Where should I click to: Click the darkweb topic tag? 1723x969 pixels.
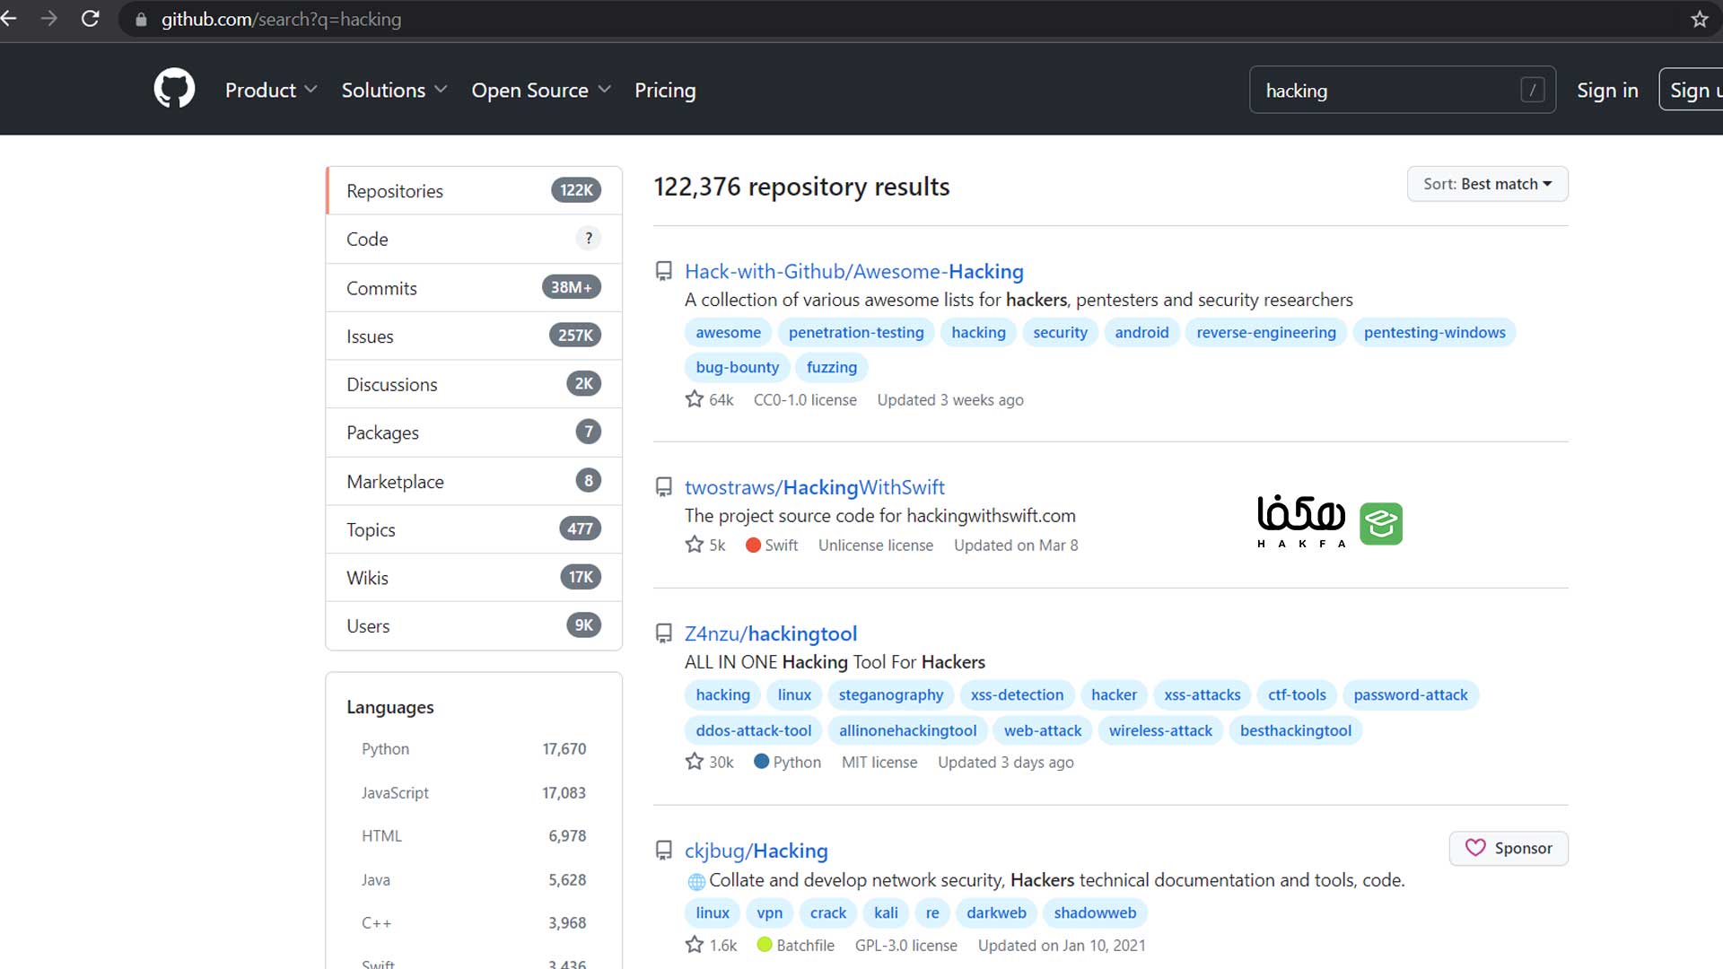(996, 912)
